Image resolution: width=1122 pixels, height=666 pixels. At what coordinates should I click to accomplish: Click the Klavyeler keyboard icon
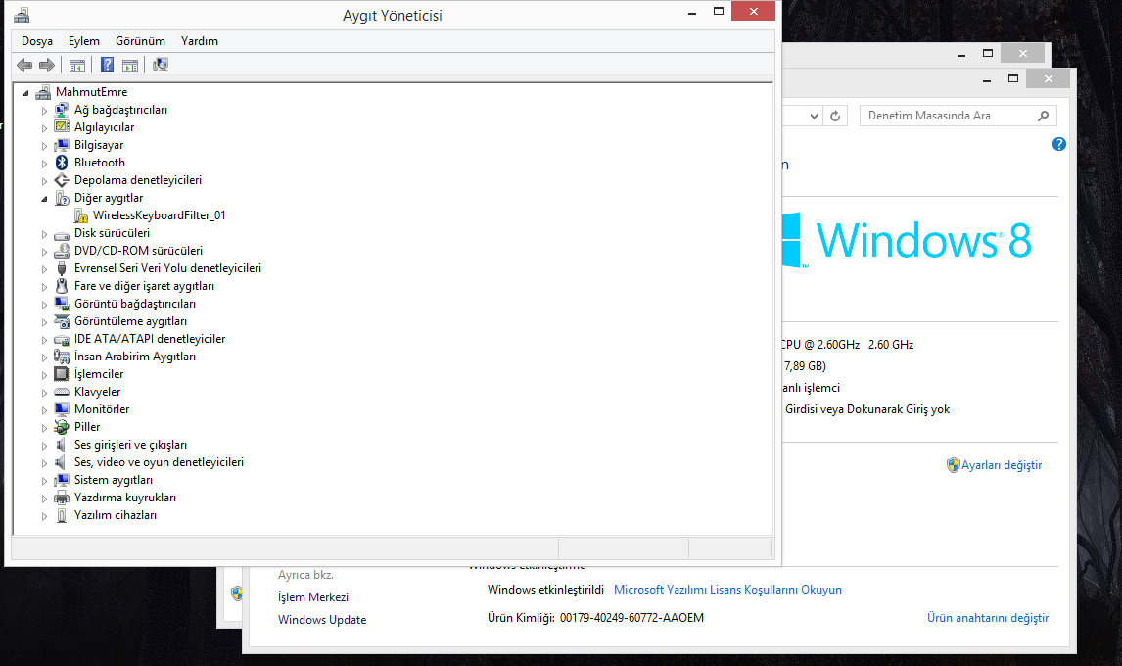tap(62, 392)
